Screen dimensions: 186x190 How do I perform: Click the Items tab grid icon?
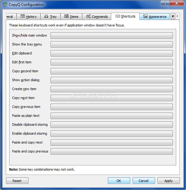tap(66, 16)
